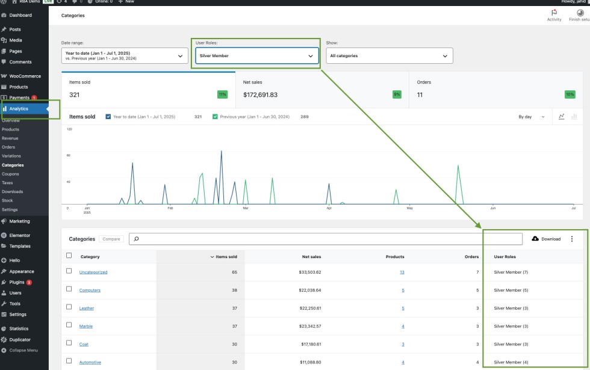This screenshot has height=370, width=590.
Task: Switch to bar chart view icon
Action: point(574,117)
